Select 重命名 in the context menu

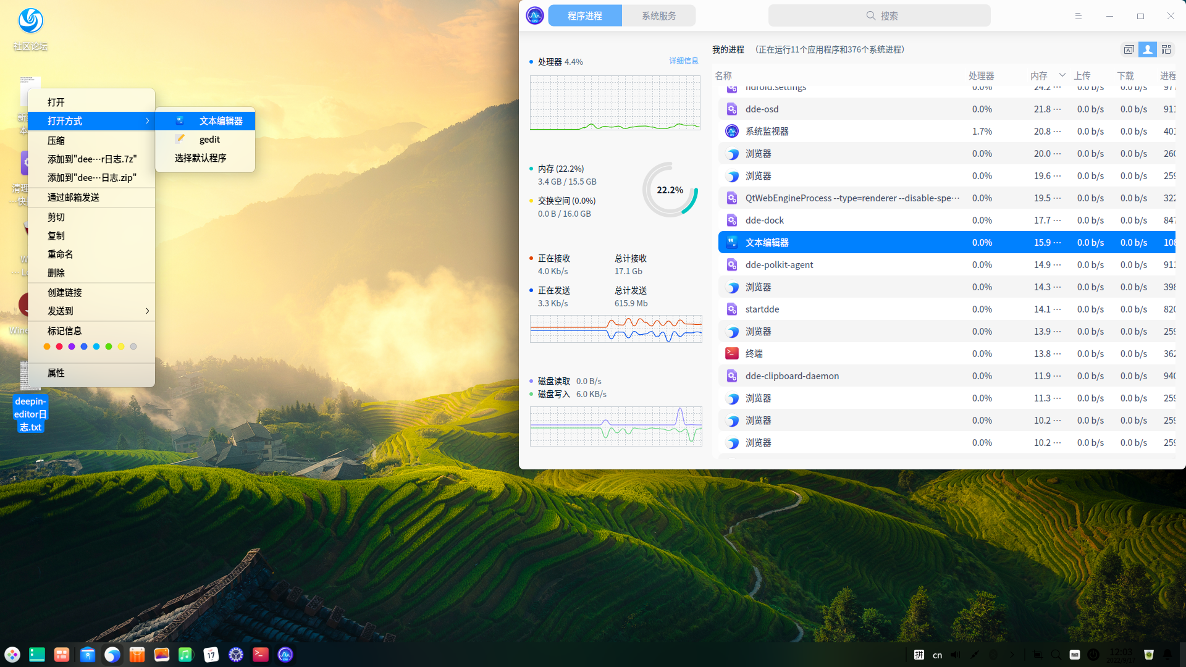point(61,254)
